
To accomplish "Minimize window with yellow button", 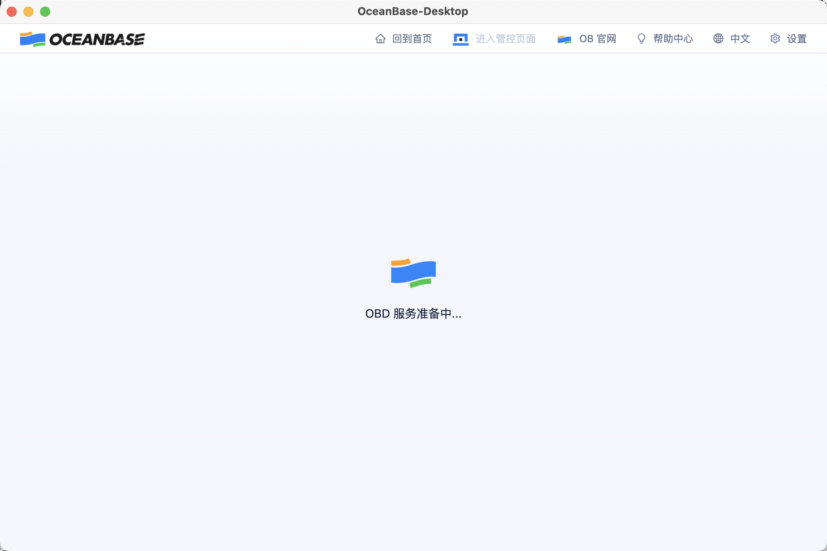I will pos(28,12).
